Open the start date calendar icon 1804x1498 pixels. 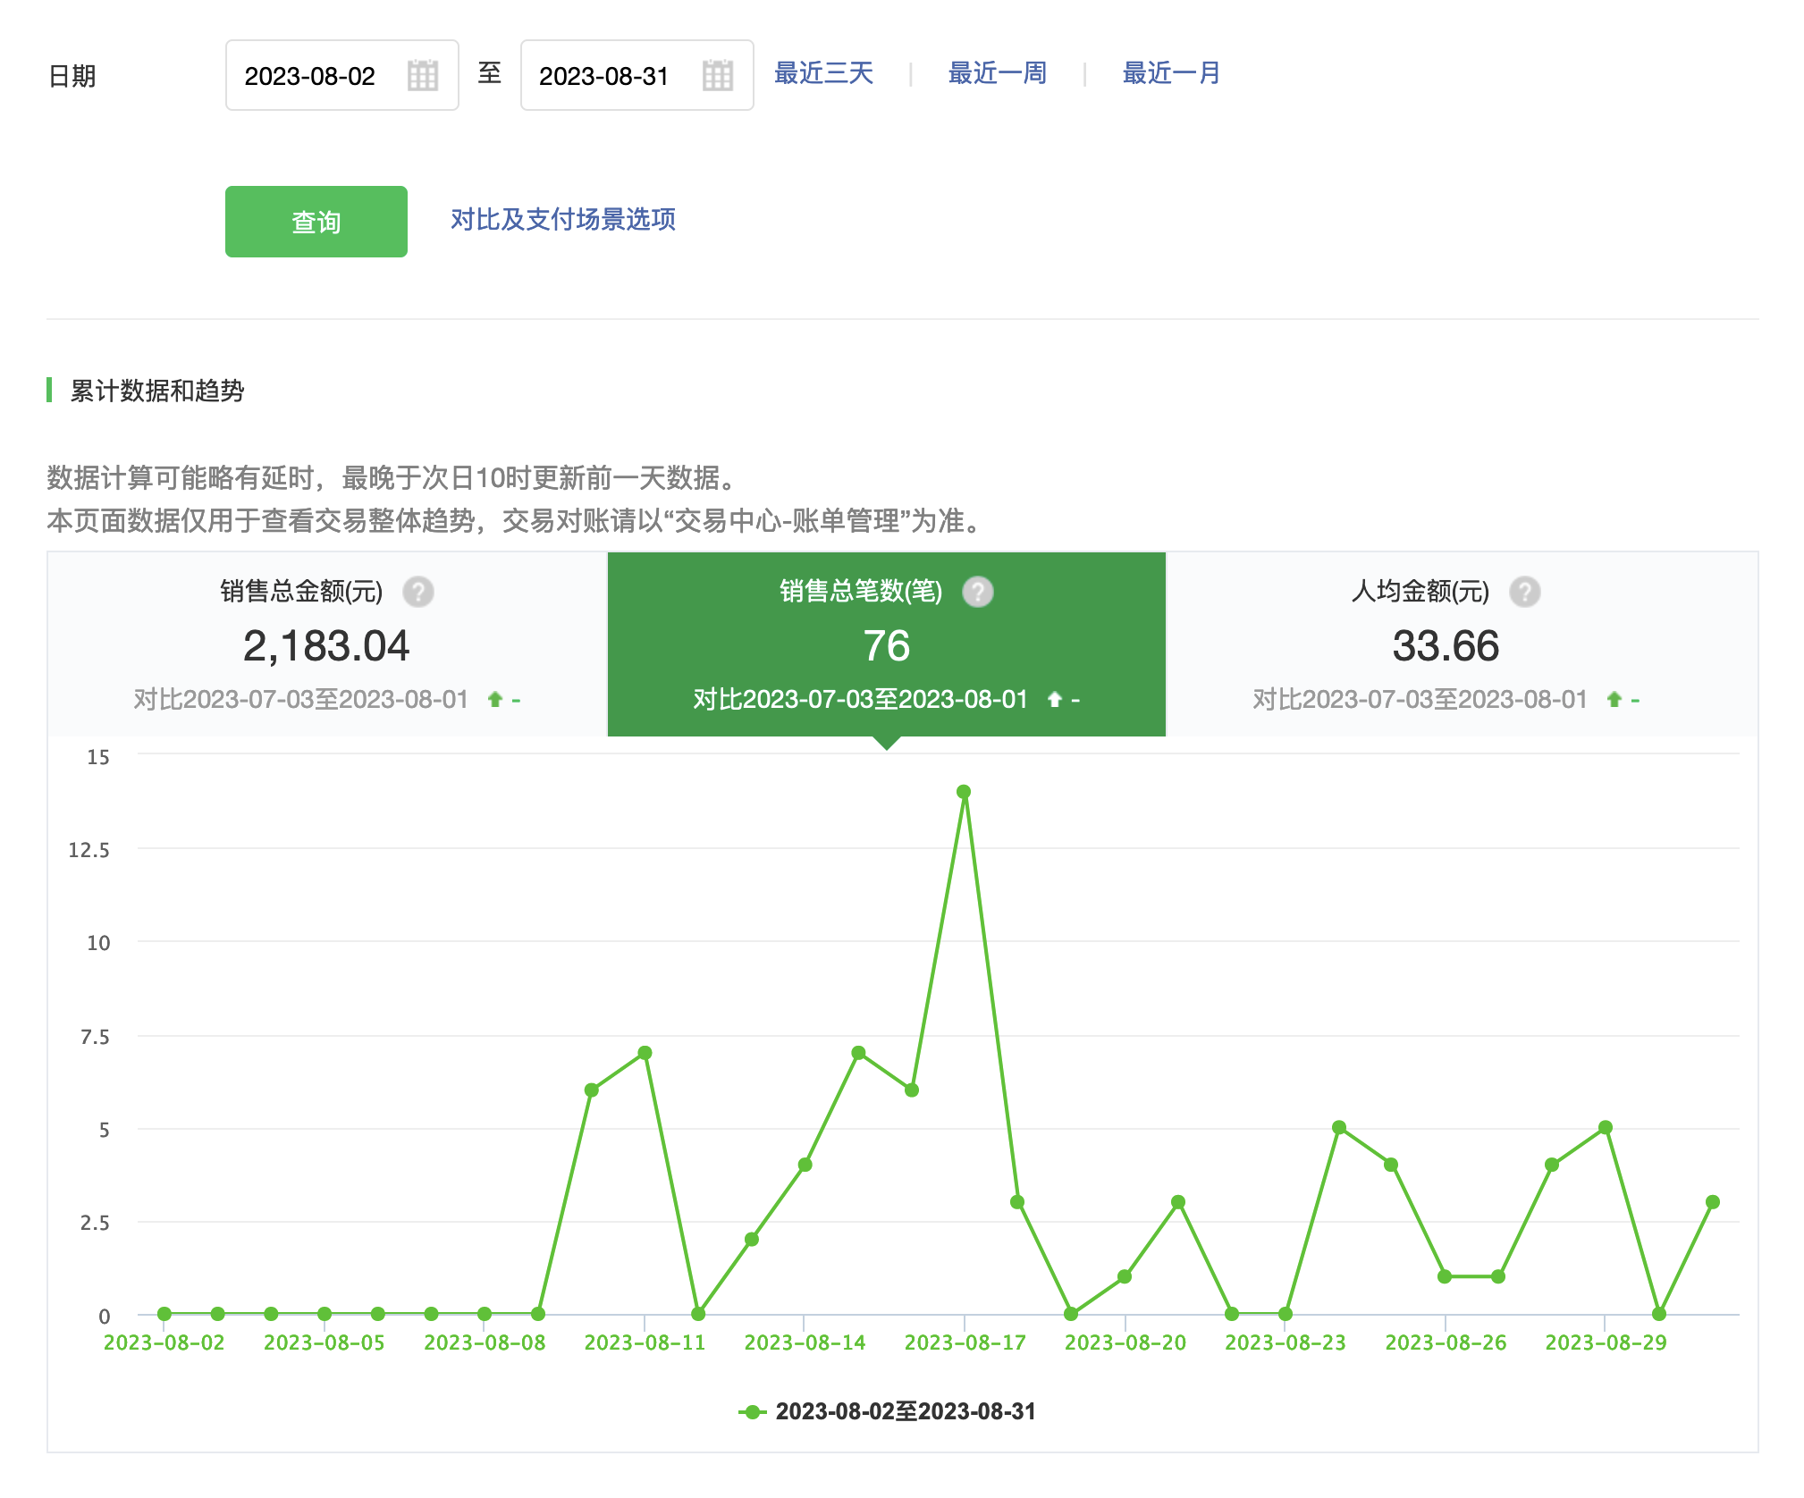(422, 76)
